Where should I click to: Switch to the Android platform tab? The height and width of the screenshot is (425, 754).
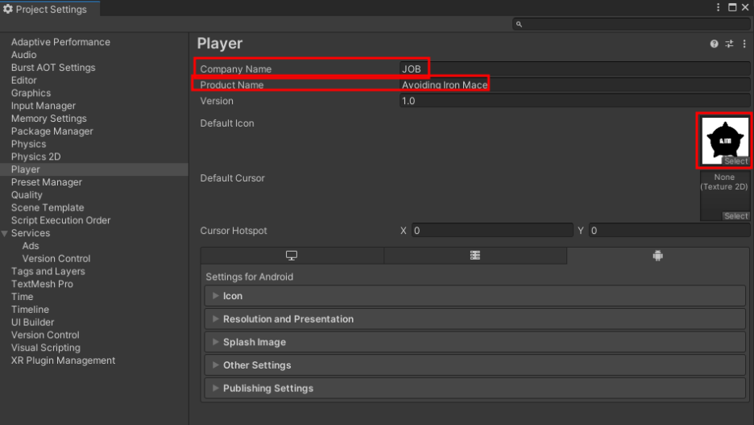(658, 256)
